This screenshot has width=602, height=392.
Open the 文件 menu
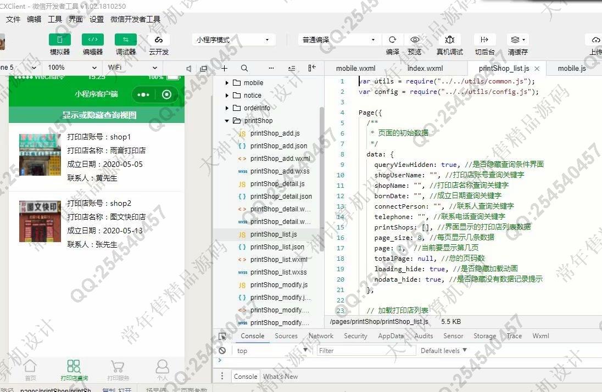pyautogui.click(x=13, y=19)
